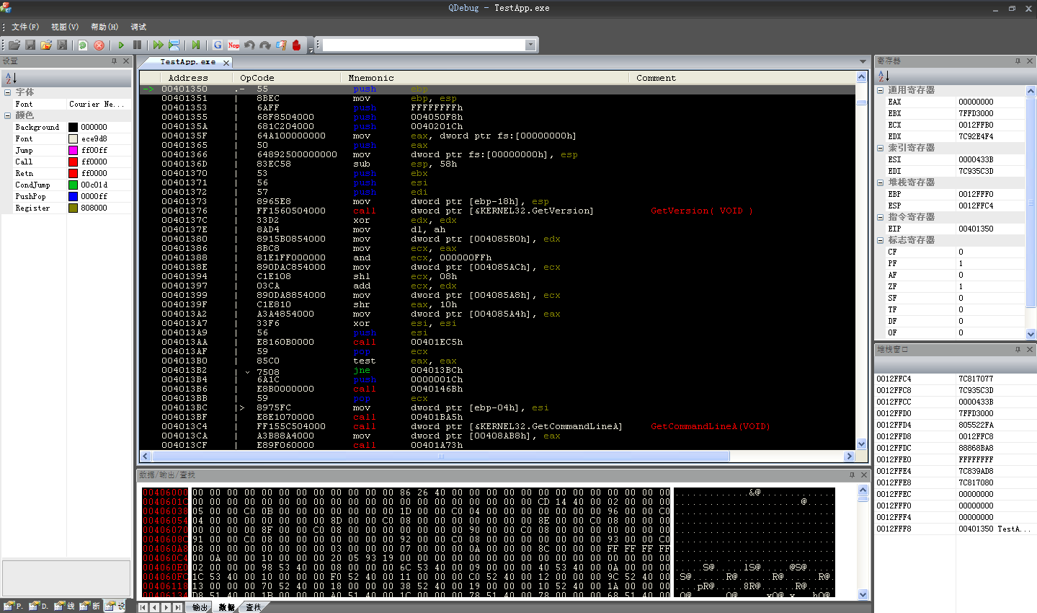
Task: Sort settings panel alphabetically with A-Z icon
Action: [x=11, y=78]
